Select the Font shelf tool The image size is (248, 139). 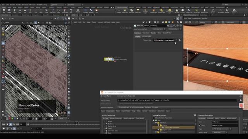[x=71, y=11]
